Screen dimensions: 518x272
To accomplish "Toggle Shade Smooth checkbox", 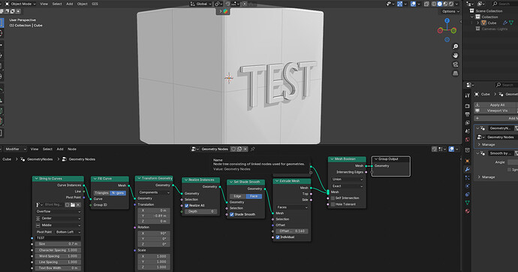I will pyautogui.click(x=232, y=214).
